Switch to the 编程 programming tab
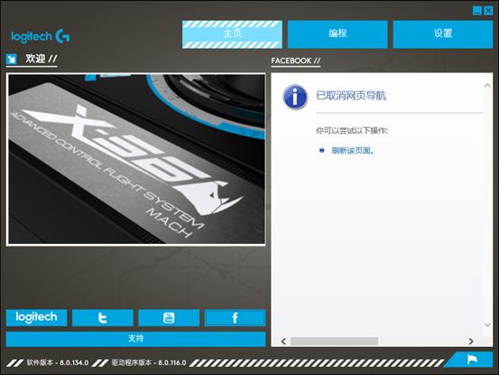The width and height of the screenshot is (499, 375). coord(337,34)
